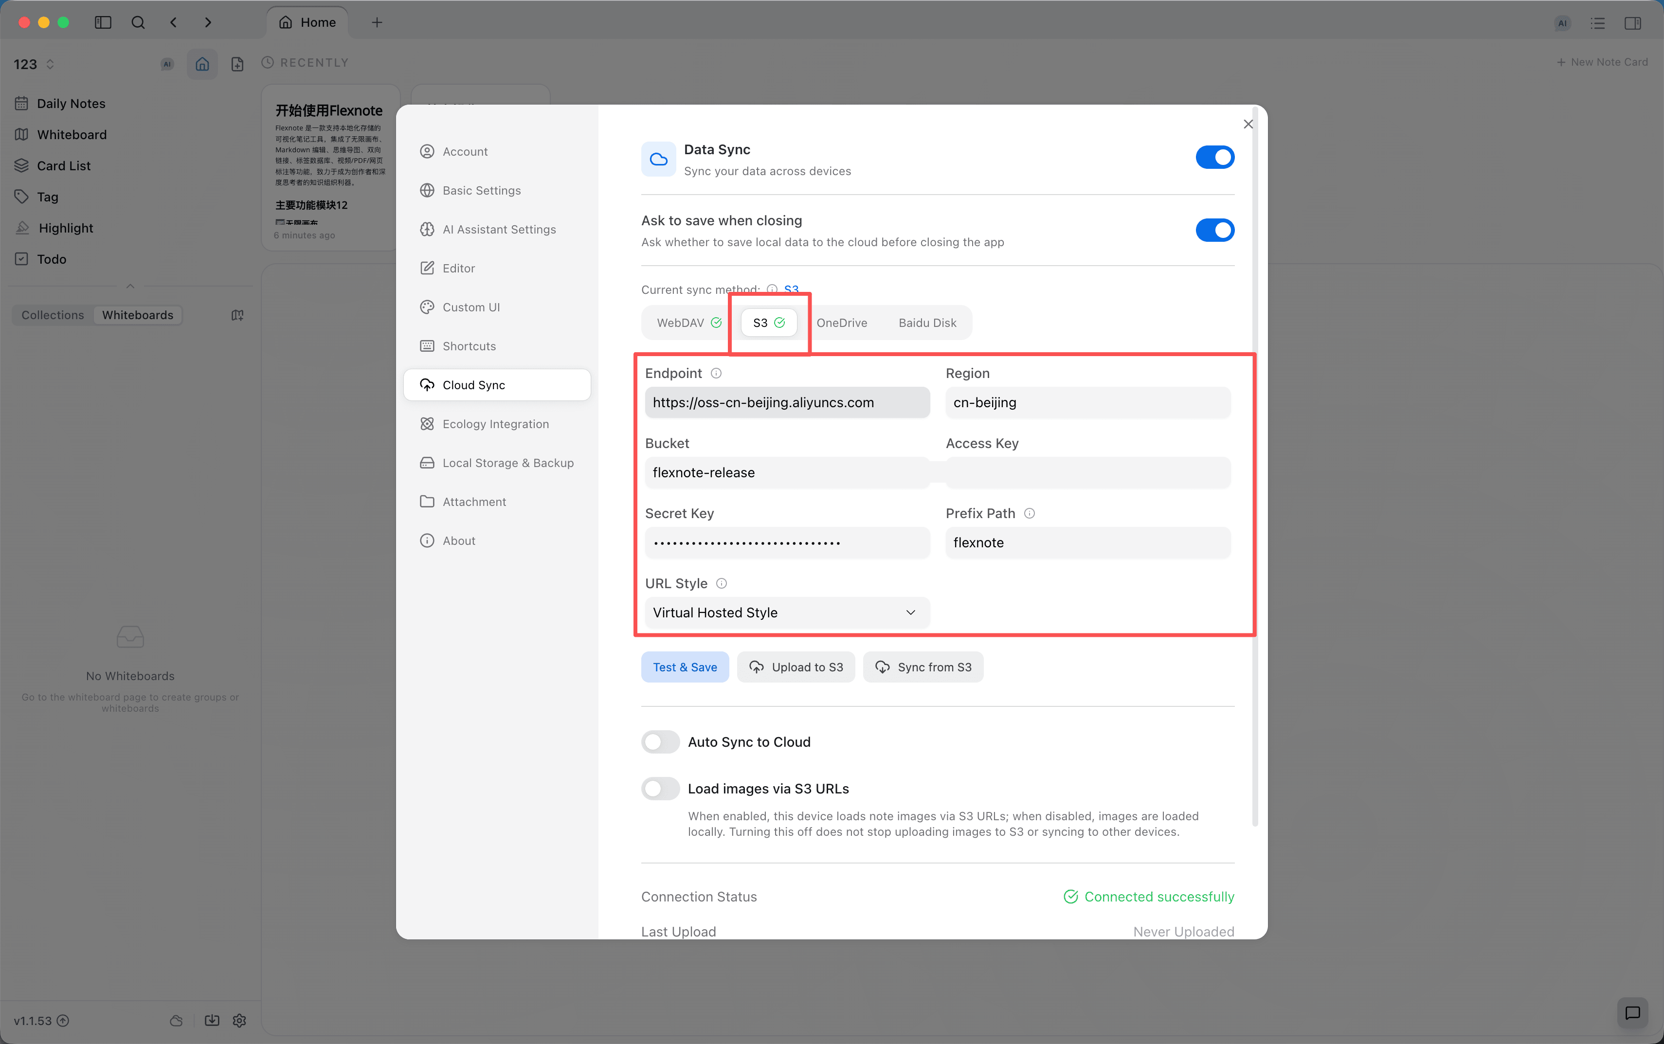The image size is (1664, 1044).
Task: Expand the 123 workspace switcher
Action: (x=34, y=64)
